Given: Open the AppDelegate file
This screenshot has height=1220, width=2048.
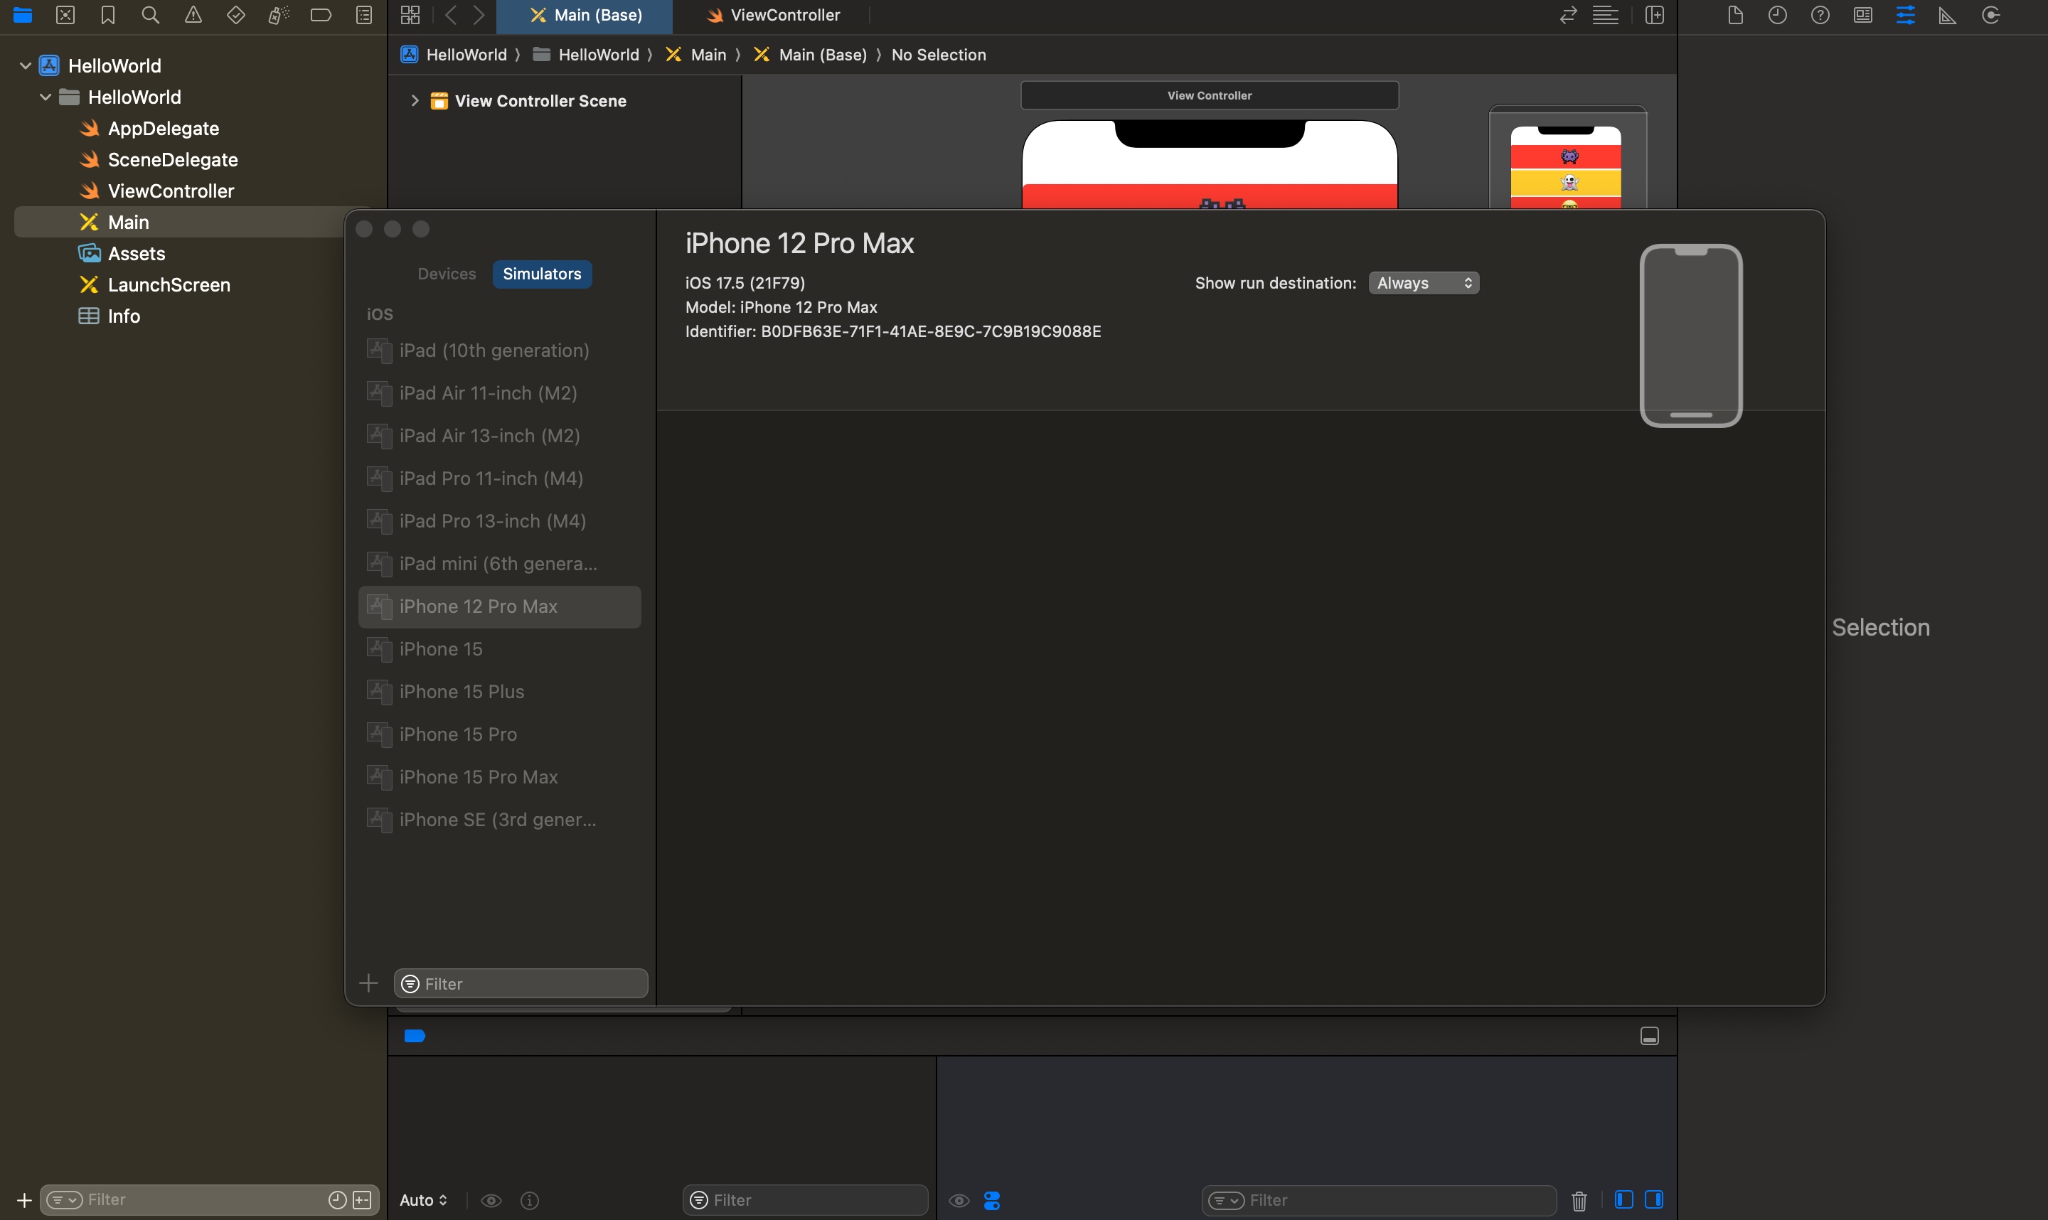Looking at the screenshot, I should pos(163,128).
